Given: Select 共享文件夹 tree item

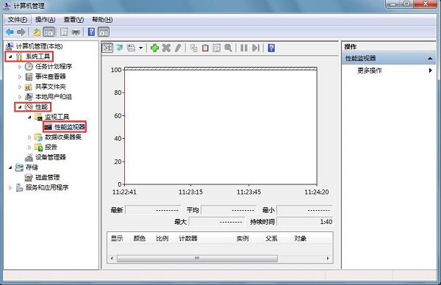Looking at the screenshot, I should pos(50,87).
